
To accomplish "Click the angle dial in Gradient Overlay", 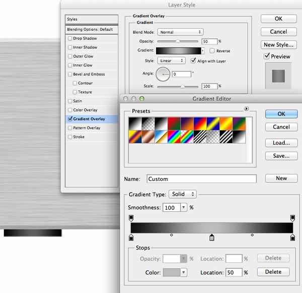I will click(x=163, y=74).
